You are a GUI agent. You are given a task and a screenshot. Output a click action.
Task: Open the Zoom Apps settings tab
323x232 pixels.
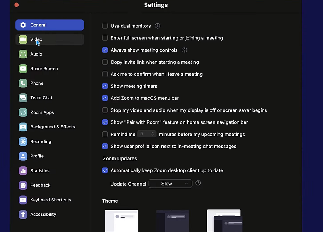[50, 112]
